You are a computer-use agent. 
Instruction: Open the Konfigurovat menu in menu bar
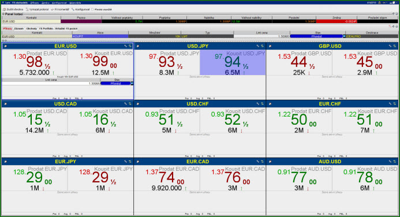click(59, 3)
